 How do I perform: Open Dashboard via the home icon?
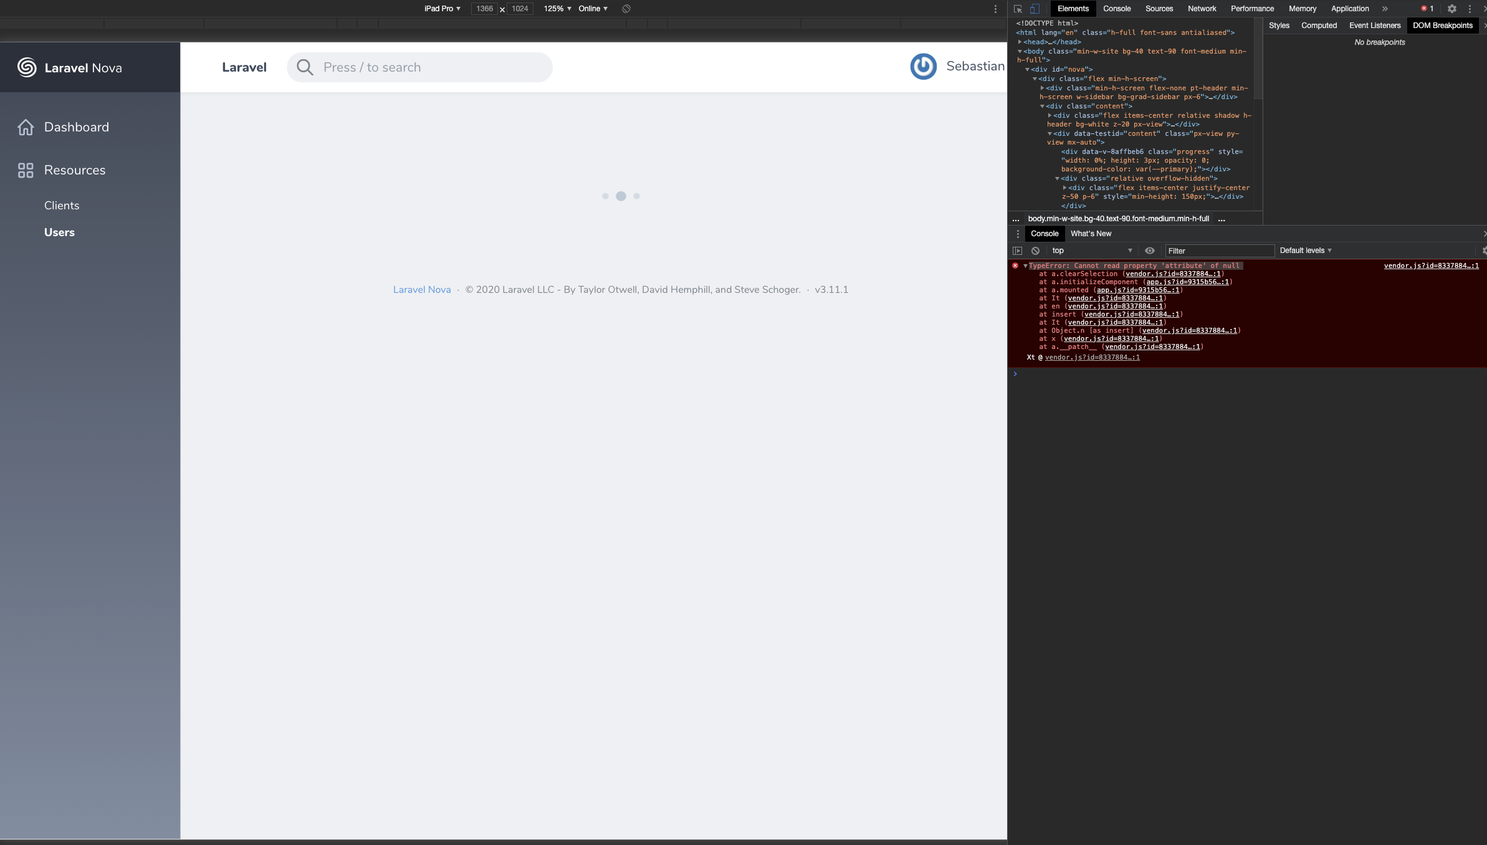pyautogui.click(x=26, y=127)
